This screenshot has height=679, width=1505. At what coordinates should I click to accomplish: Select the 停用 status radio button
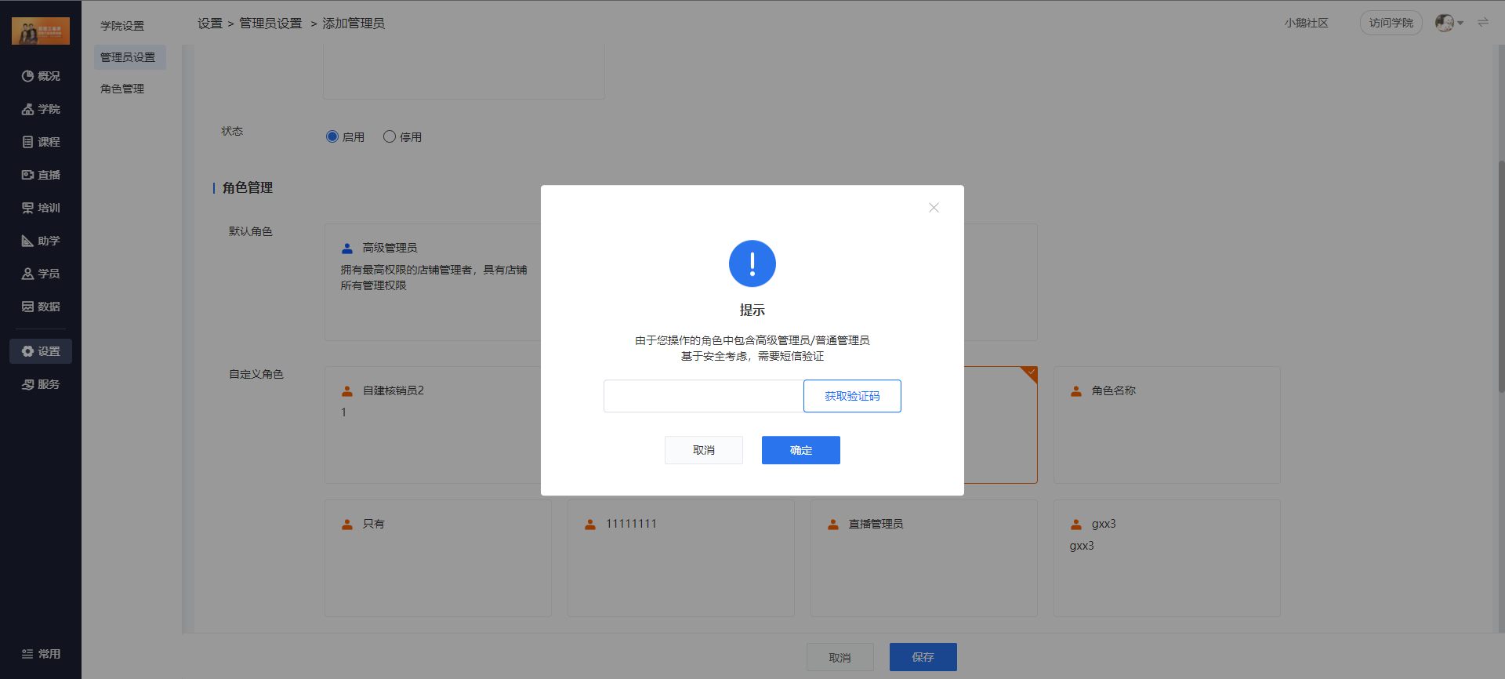click(390, 136)
